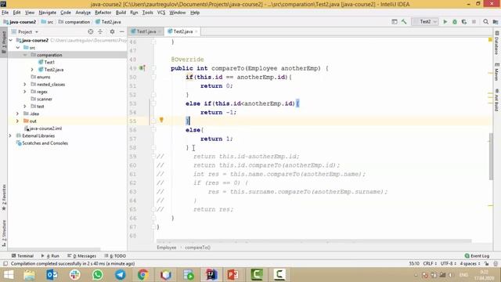Viewport: 501px width, 282px height.
Task: Click the implements gutter icon on line 49
Action: (x=142, y=68)
